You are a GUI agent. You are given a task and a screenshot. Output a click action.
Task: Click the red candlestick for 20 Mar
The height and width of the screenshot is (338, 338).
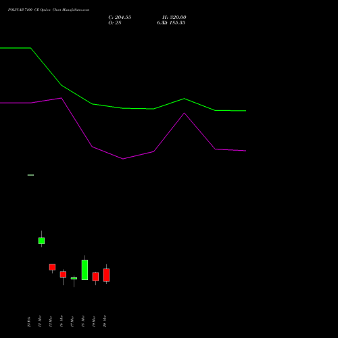(x=106, y=275)
